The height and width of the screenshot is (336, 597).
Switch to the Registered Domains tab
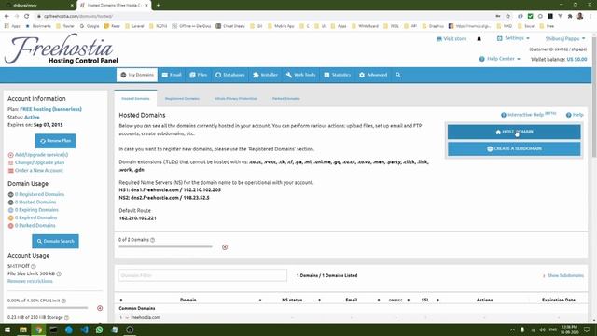pos(182,99)
